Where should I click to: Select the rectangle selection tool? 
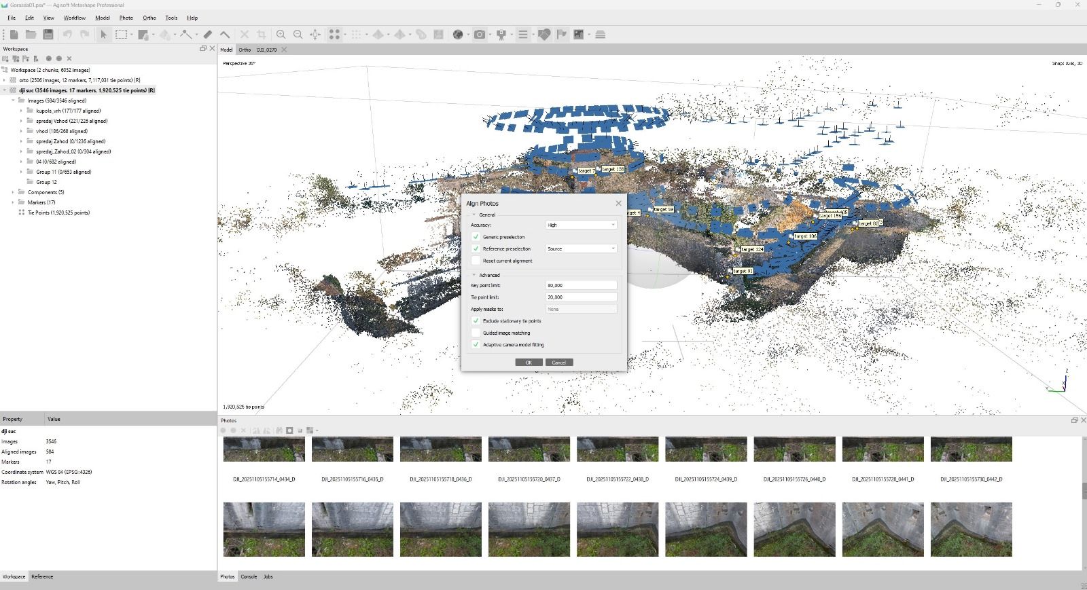point(121,35)
